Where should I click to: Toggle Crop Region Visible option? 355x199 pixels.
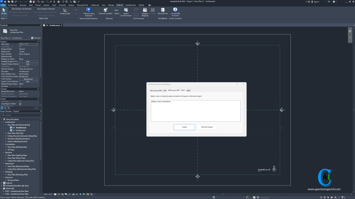[x=20, y=104]
